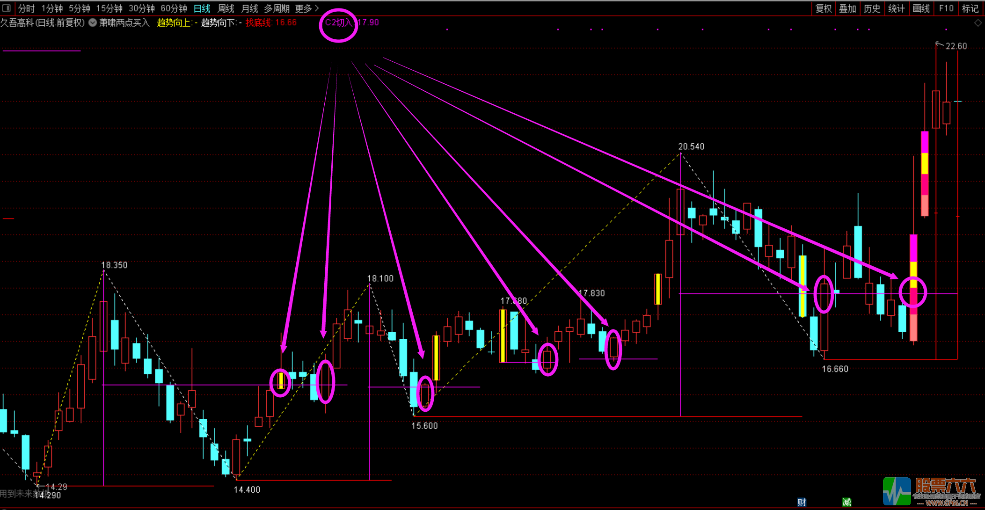
Task: Click the diamond icon at chart top-right
Action: 978,23
